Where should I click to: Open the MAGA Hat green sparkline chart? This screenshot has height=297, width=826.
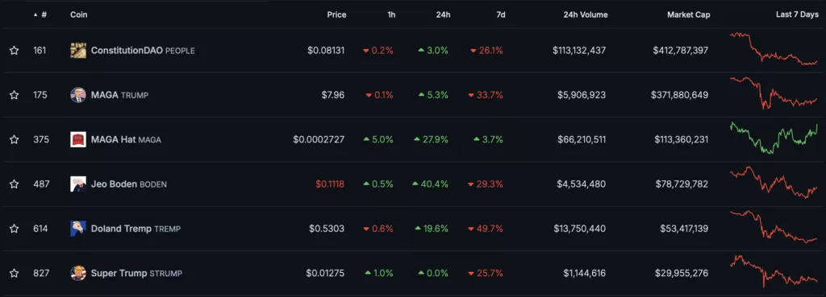[x=774, y=138]
